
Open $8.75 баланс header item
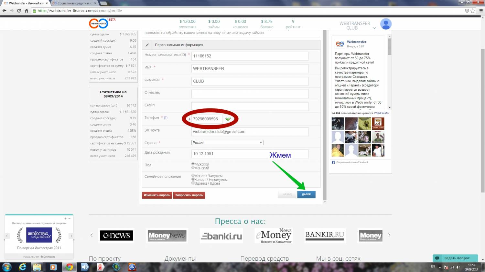267,24
